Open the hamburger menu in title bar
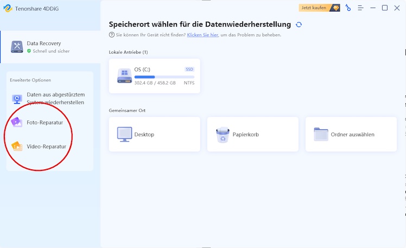The height and width of the screenshot is (248, 406). (x=360, y=8)
